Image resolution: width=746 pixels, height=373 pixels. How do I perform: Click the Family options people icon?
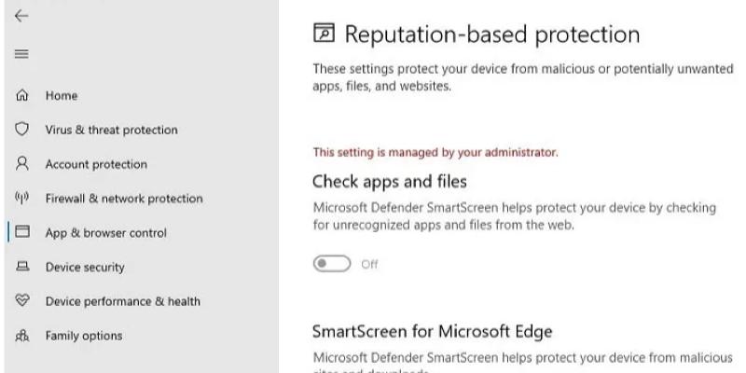point(21,336)
